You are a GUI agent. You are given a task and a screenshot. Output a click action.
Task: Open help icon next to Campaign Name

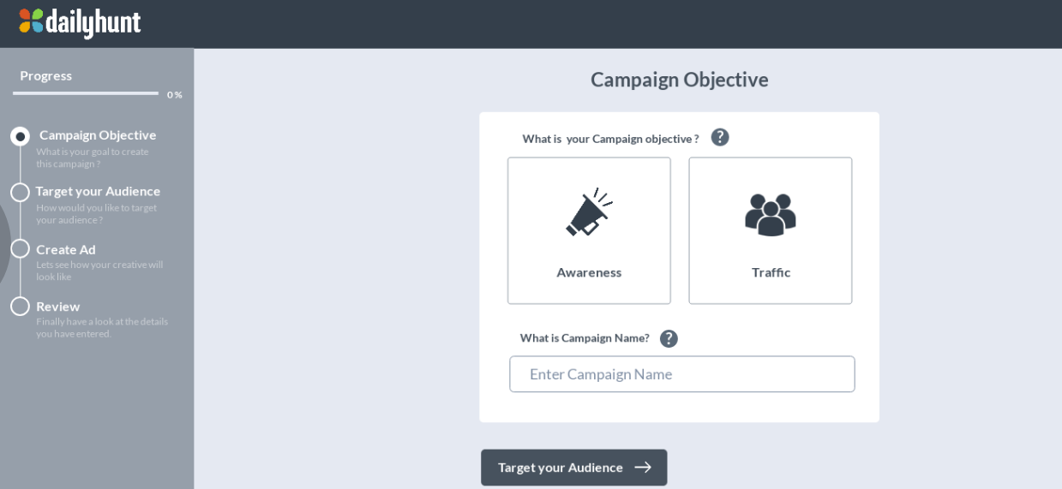tap(669, 338)
